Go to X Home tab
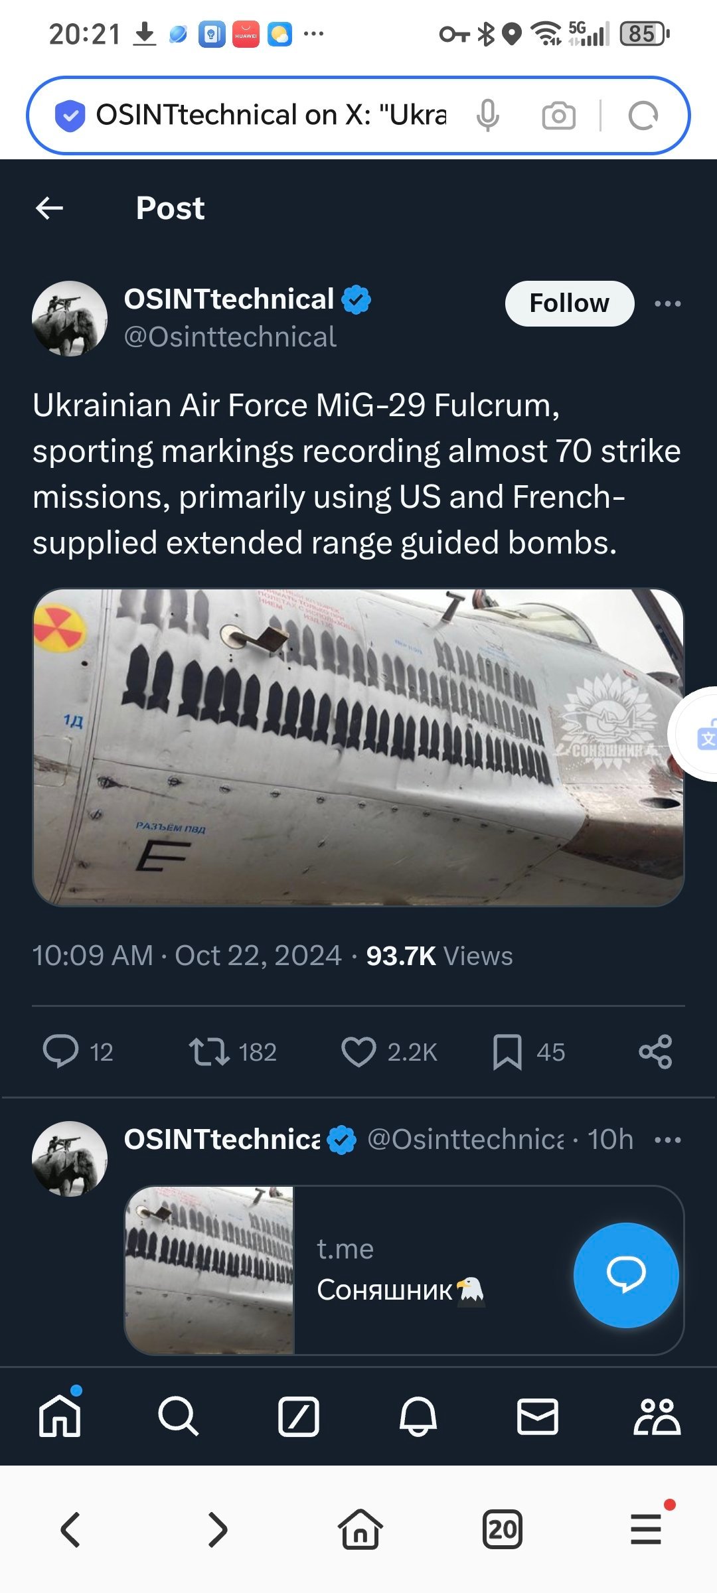 60,1416
